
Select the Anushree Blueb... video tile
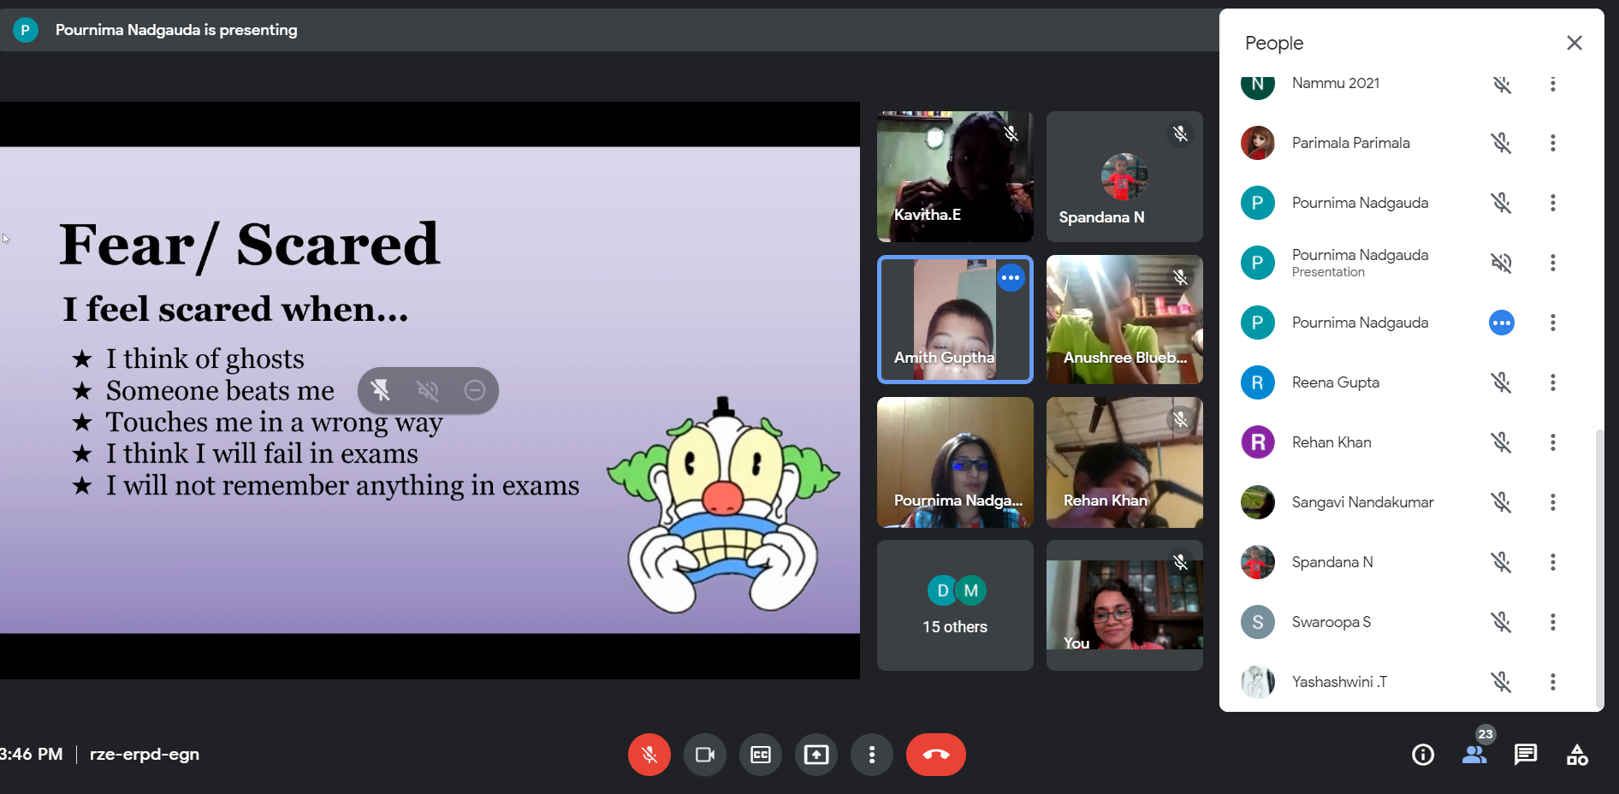click(1124, 319)
